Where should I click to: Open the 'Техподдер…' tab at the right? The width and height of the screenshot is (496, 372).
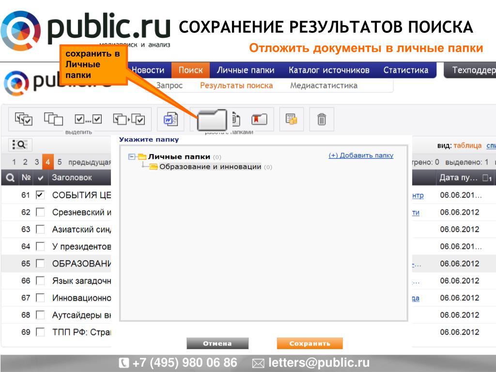point(471,70)
